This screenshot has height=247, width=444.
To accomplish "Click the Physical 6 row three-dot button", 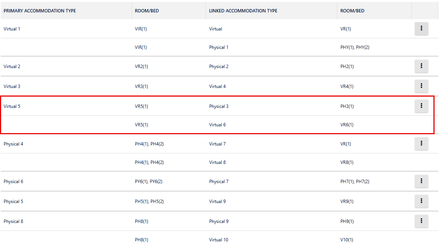I will [x=421, y=181].
